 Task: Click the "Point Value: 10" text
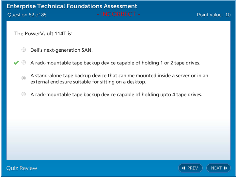click(214, 15)
